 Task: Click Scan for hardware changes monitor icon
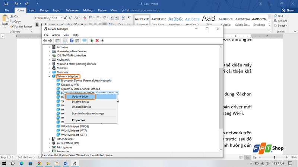[85, 40]
